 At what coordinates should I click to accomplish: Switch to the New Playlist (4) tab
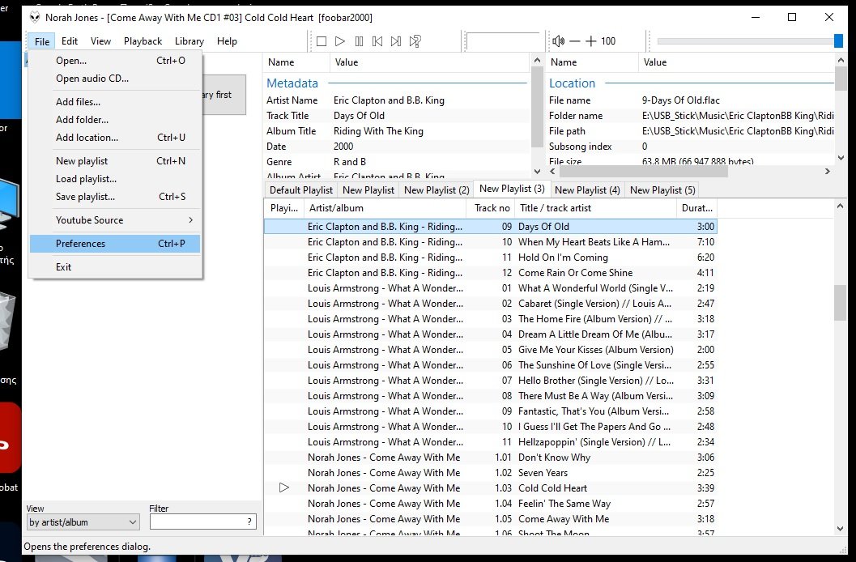pyautogui.click(x=587, y=189)
